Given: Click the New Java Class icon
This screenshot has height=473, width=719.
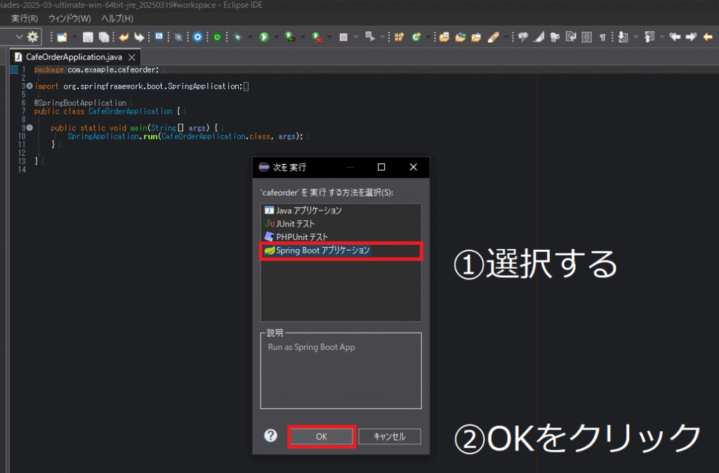Looking at the screenshot, I should pos(416,37).
